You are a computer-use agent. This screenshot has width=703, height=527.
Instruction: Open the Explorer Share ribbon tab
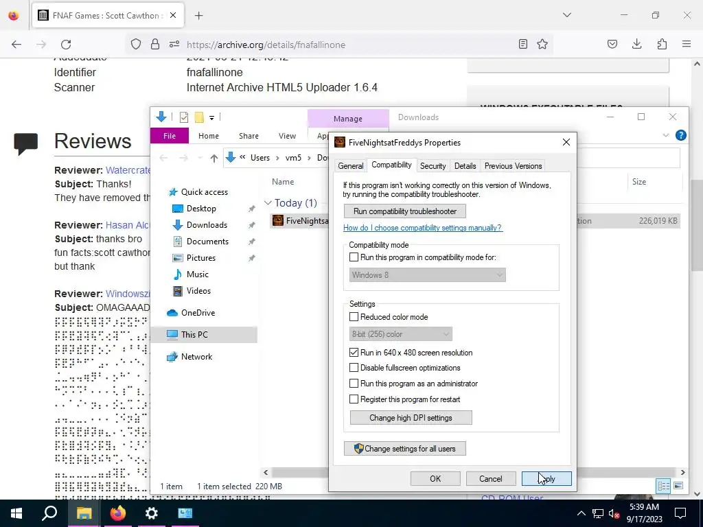[x=249, y=136]
